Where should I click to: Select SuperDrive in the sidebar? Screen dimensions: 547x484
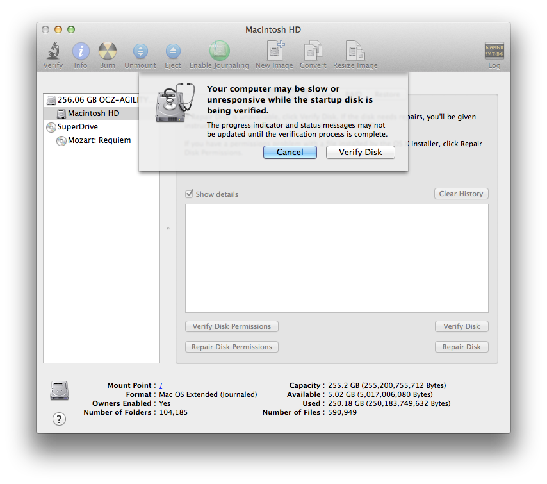point(101,127)
